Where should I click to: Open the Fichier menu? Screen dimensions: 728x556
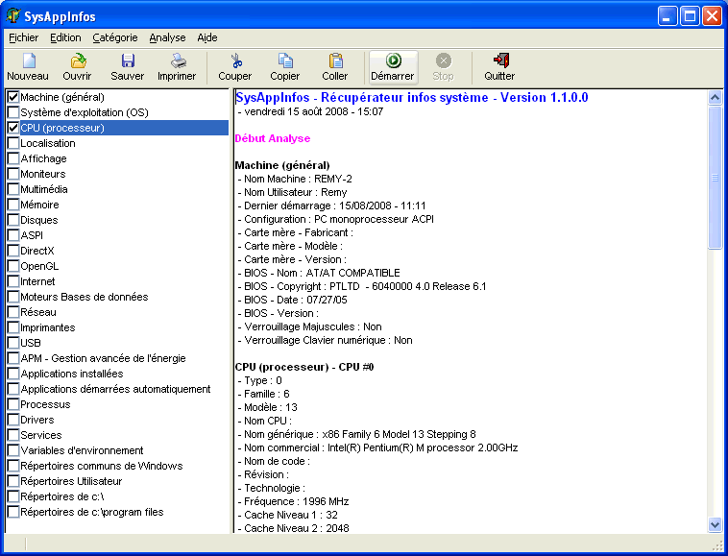point(23,37)
